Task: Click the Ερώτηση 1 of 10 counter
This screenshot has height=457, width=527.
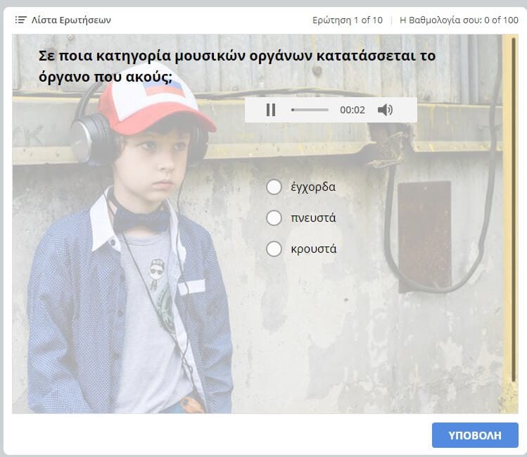Action: point(348,20)
